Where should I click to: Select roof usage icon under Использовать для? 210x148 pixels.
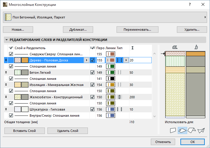pos(192,130)
